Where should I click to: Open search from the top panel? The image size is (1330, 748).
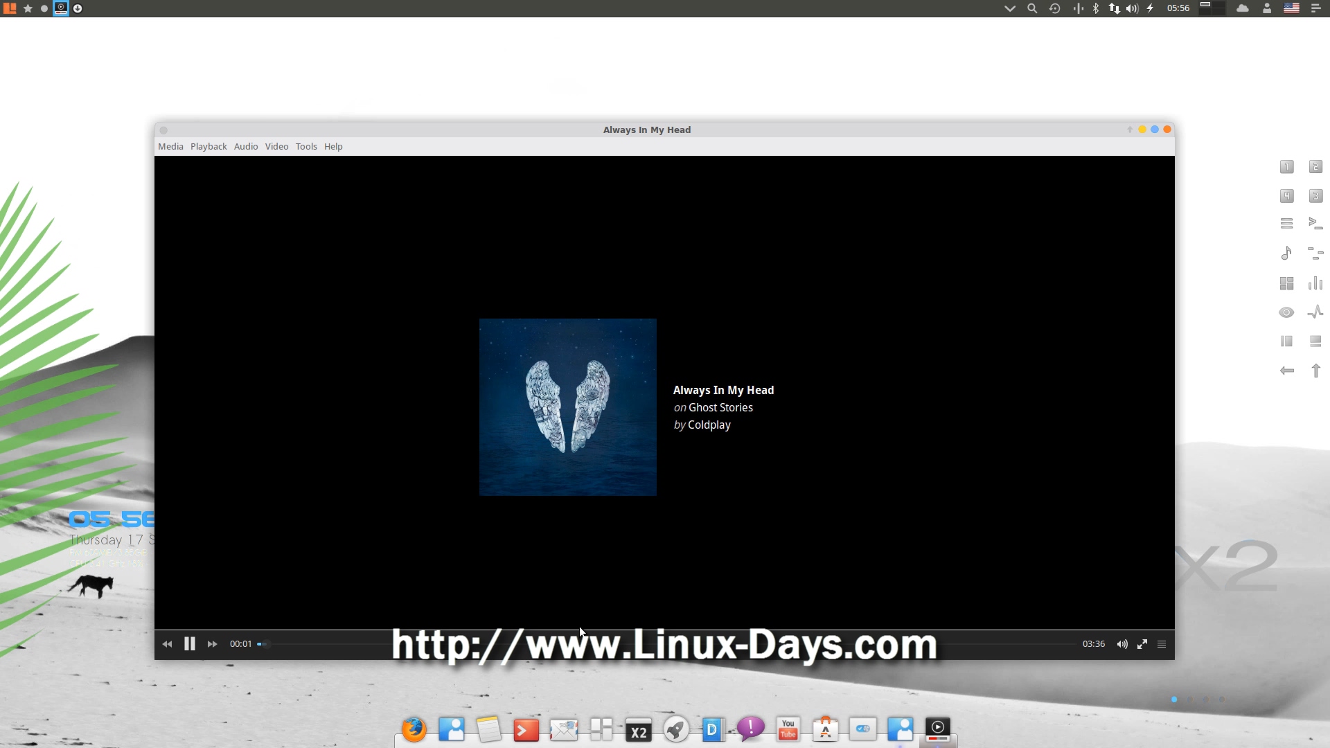tap(1032, 8)
